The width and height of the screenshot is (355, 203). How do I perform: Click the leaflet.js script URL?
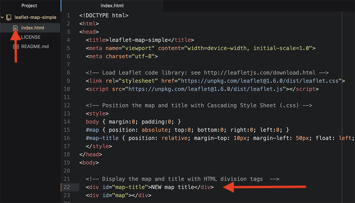click(205, 89)
